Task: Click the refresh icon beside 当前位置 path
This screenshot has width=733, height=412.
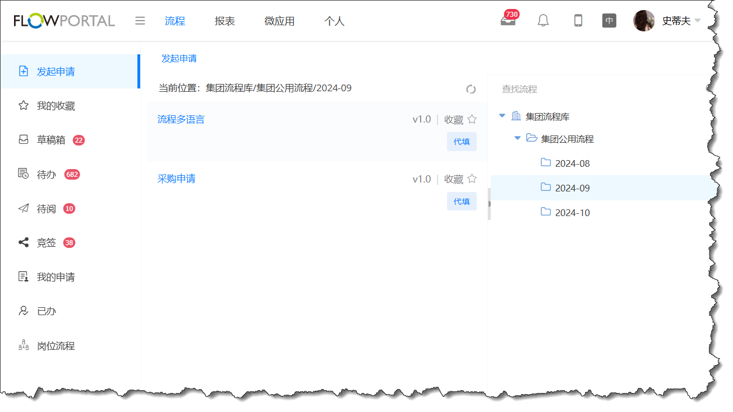Action: click(471, 88)
